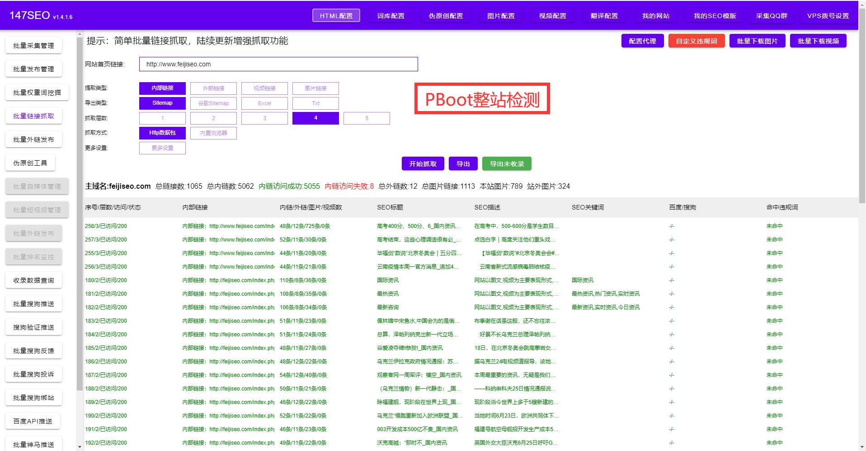
Task: Select 外部链接 extraction type
Action: (213, 88)
